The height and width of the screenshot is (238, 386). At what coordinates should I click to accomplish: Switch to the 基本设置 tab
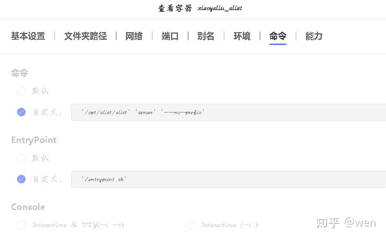[28, 36]
